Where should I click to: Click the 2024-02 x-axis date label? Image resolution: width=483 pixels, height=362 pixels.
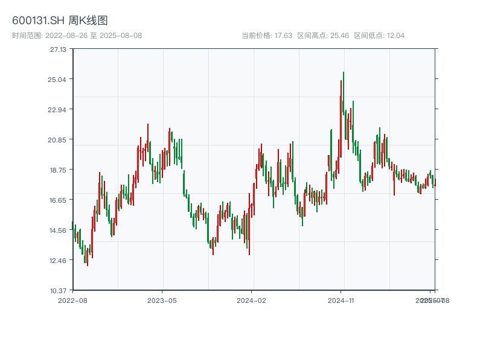click(251, 300)
